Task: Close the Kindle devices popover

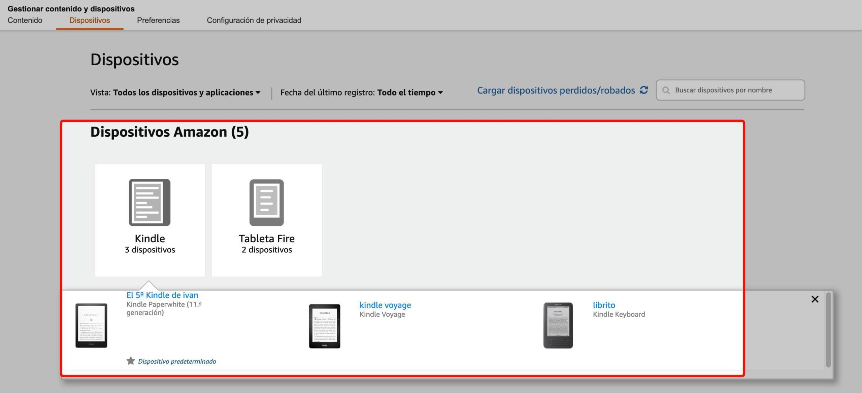Action: [x=815, y=299]
